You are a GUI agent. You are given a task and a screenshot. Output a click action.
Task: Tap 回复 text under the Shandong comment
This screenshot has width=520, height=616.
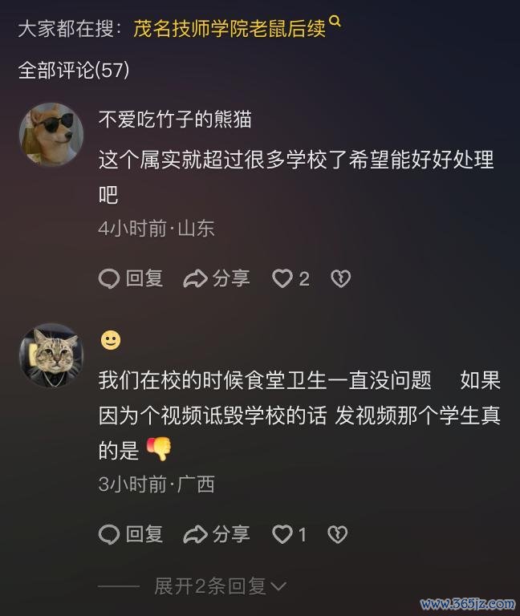(x=144, y=278)
